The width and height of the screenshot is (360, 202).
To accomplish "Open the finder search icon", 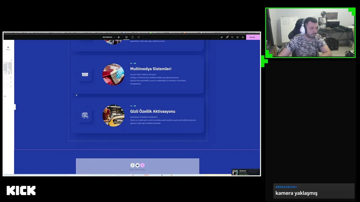I will coord(232,37).
